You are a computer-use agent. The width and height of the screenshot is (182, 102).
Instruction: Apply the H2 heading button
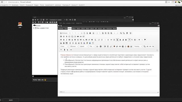pos(69,40)
